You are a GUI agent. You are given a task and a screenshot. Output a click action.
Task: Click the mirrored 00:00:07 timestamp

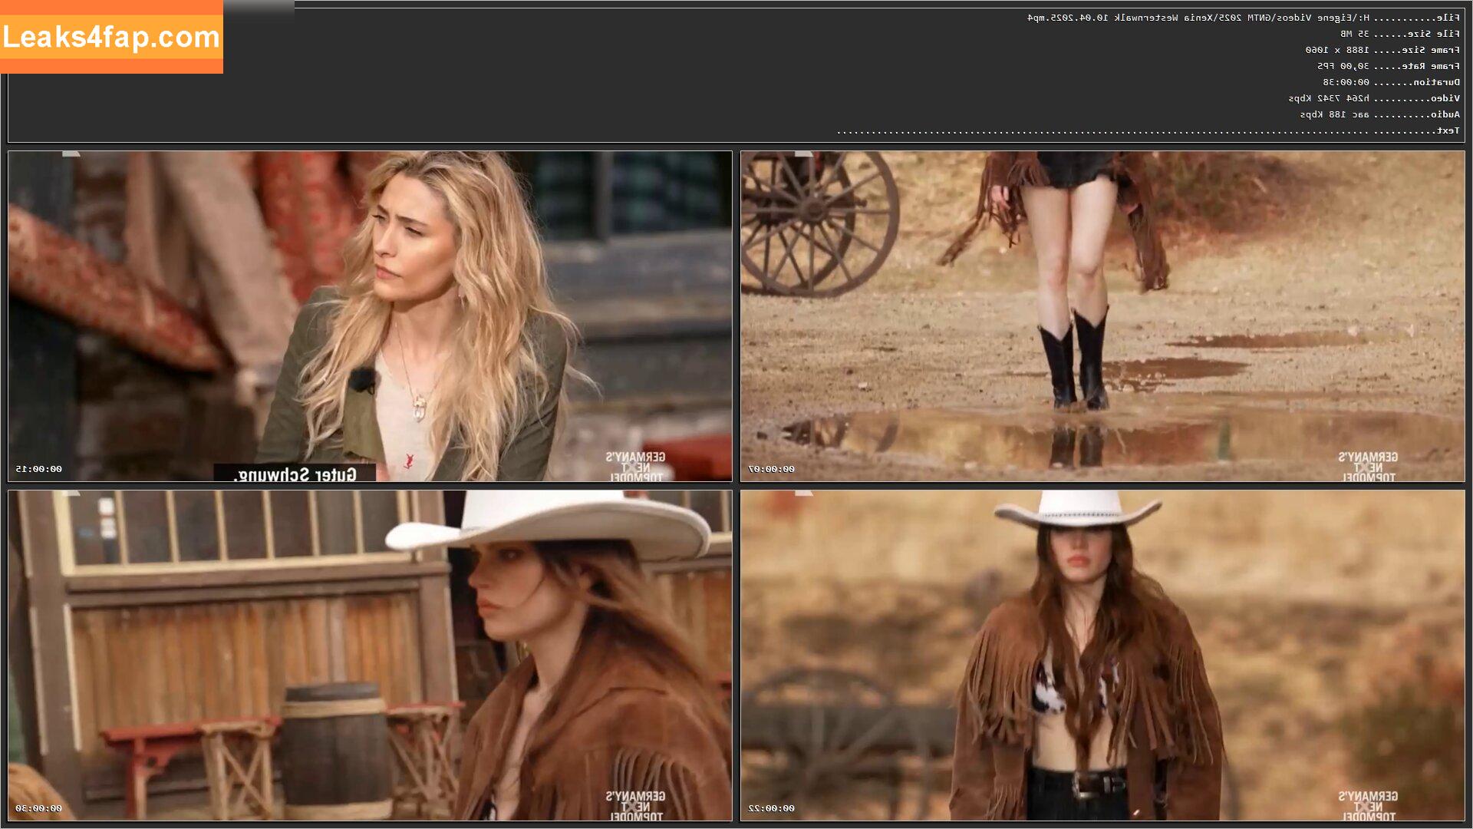(772, 469)
